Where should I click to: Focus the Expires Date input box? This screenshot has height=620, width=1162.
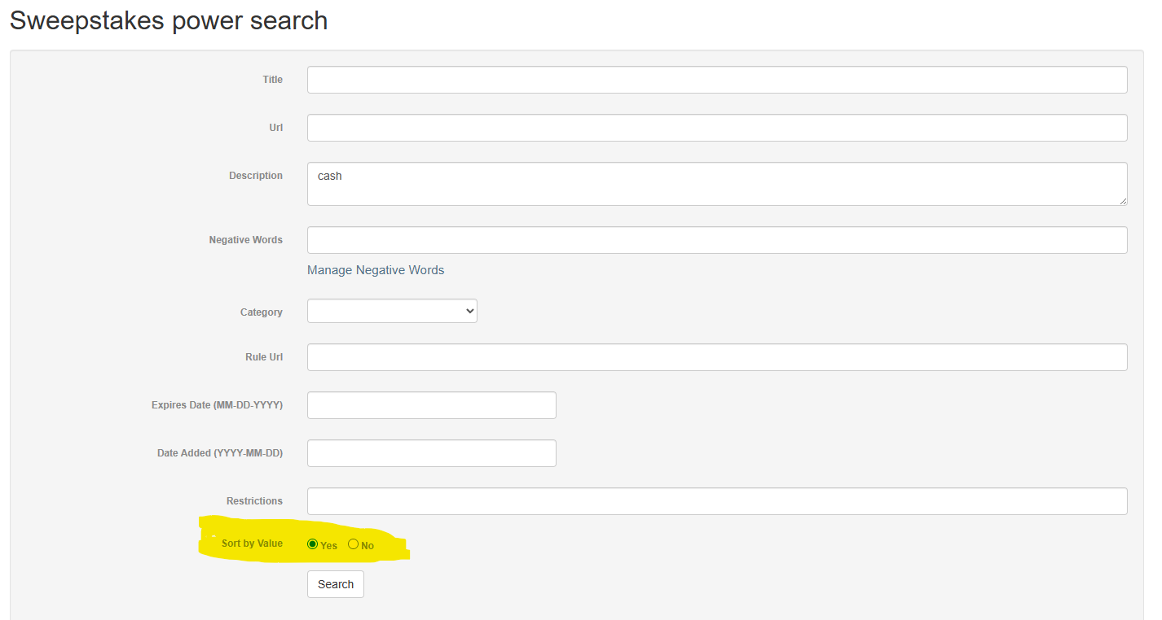[431, 405]
